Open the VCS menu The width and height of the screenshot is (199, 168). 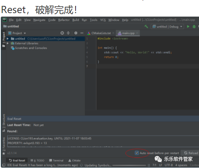click(103, 20)
